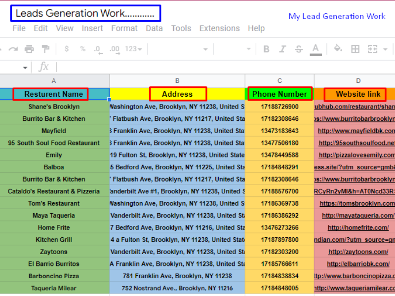Viewport: 395px width, 296px height.
Task: Open the 123 number format dropdown
Action: coord(133,49)
